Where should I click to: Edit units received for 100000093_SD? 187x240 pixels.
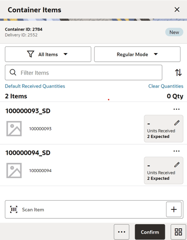(177, 123)
